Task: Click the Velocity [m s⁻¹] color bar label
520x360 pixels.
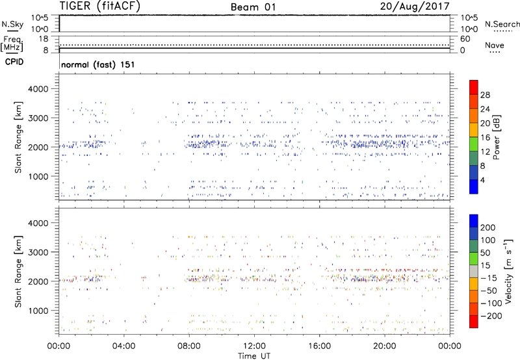Action: (x=508, y=271)
